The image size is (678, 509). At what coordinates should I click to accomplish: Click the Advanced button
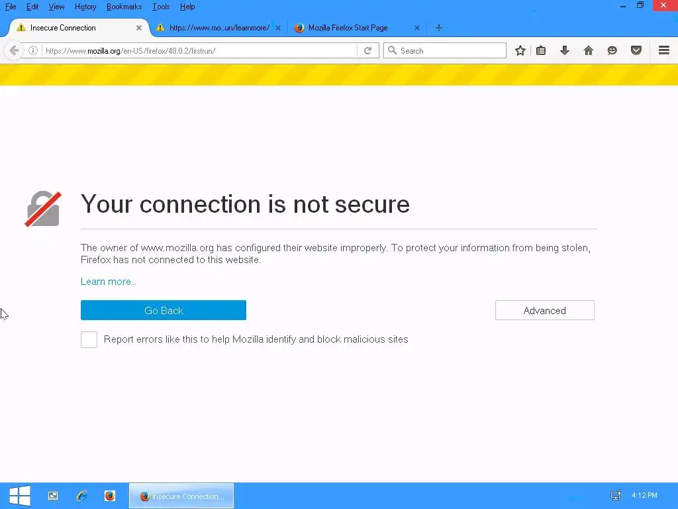[x=545, y=310]
